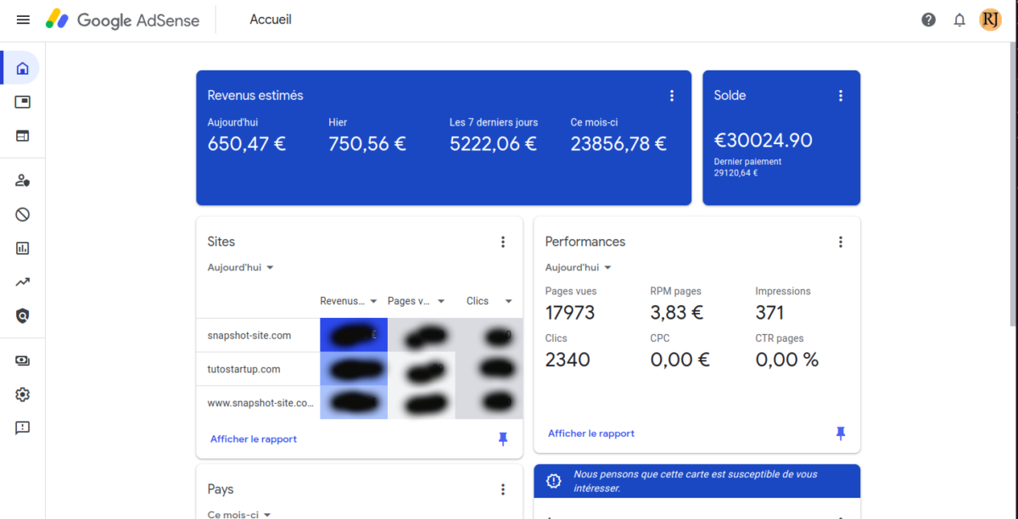Click Impressions value 371

click(x=769, y=312)
